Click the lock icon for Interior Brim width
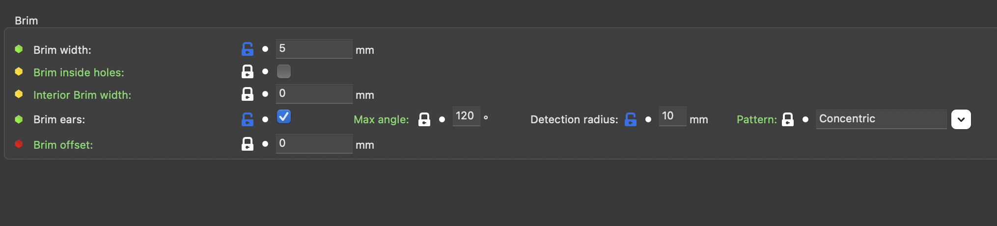Viewport: 997px width, 226px height. pyautogui.click(x=248, y=94)
